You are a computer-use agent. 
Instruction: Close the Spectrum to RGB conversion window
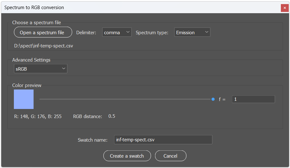(x=285, y=8)
